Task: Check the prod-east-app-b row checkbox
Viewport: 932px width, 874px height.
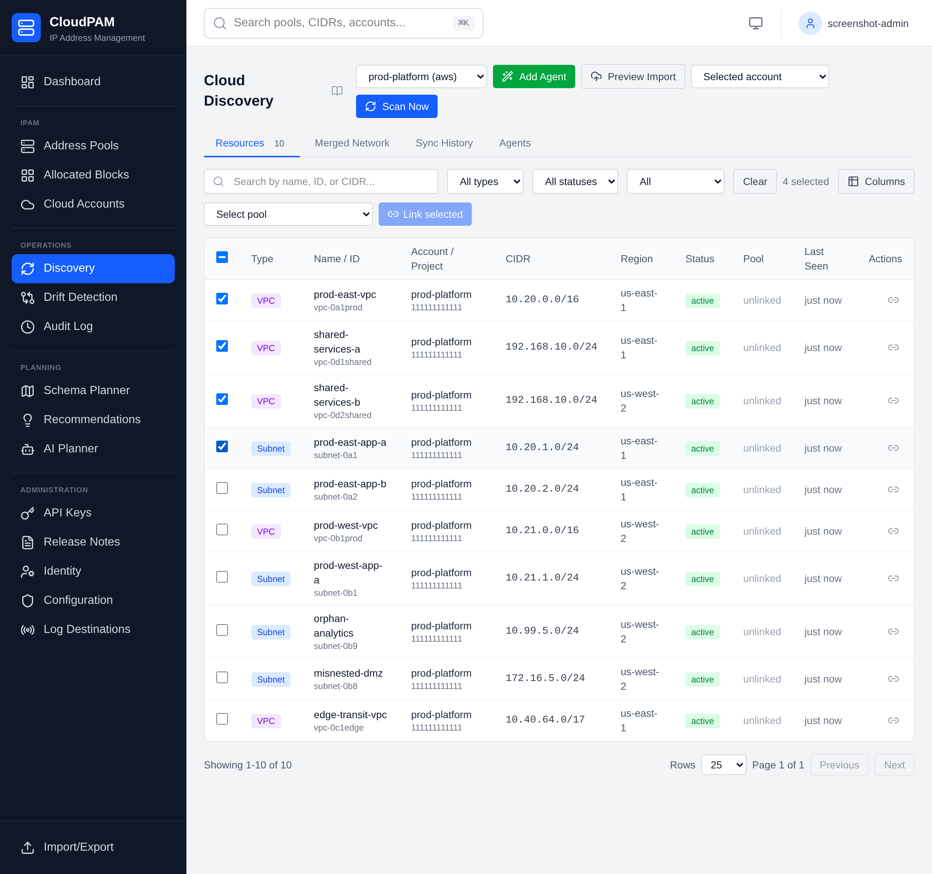Action: (x=222, y=488)
